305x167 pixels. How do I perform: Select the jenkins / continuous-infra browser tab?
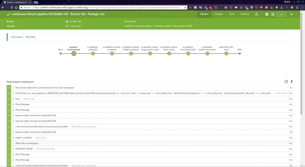[17, 2]
